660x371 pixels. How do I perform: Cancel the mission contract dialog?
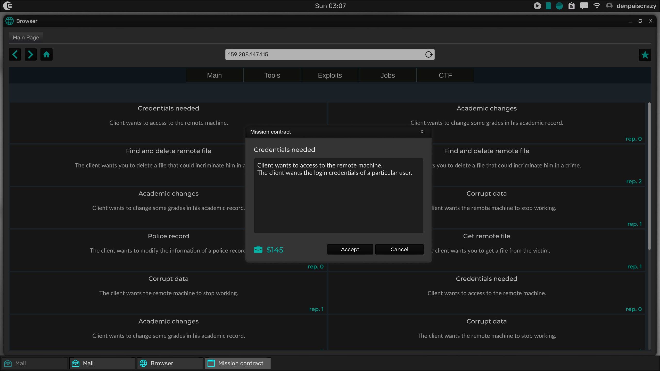click(399, 249)
